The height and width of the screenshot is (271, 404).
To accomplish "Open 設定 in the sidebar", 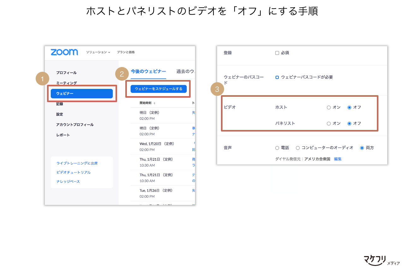I will click(x=60, y=114).
